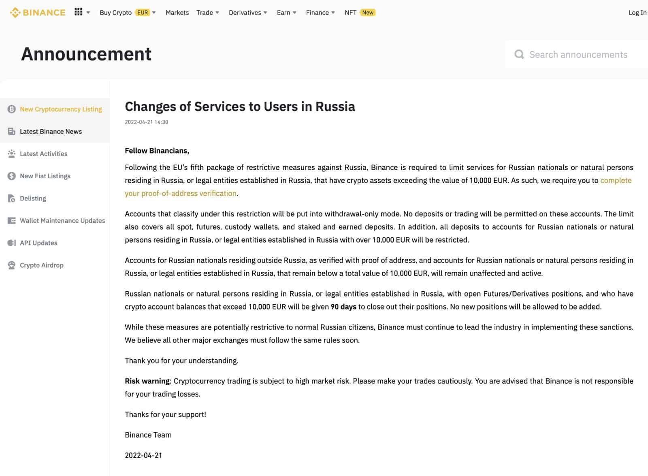648x476 pixels.
Task: Click the New Cryptocurrency Listing coin icon
Action: point(12,109)
